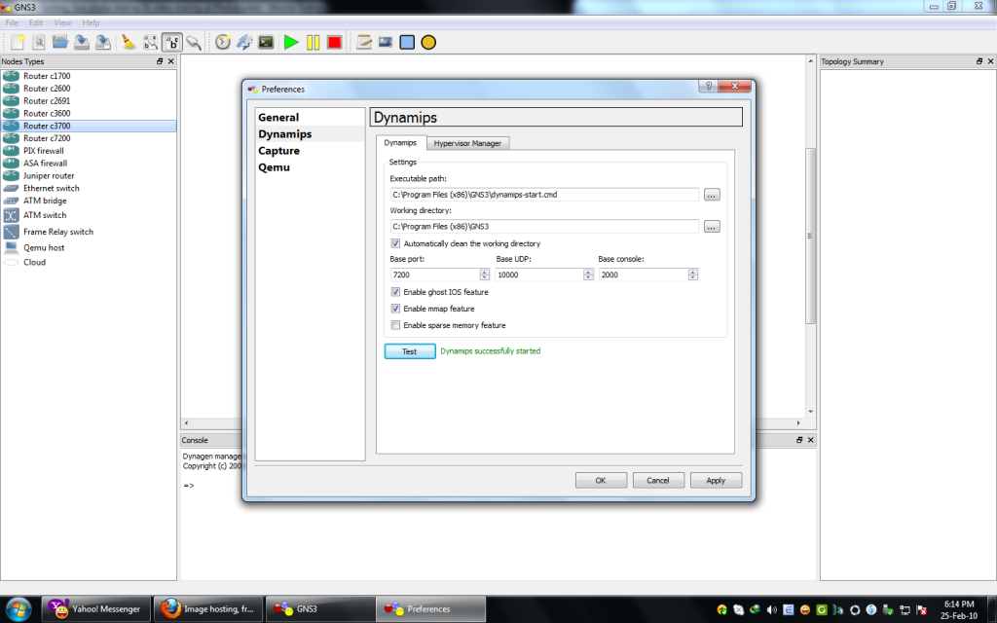Click the Add a note icon
Screen dimensions: 997x623
364,43
